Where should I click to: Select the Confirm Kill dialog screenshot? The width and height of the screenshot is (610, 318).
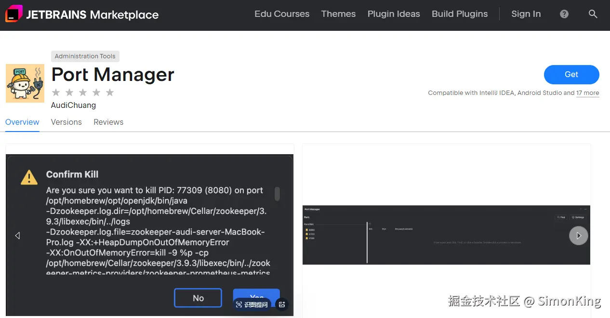(x=149, y=235)
